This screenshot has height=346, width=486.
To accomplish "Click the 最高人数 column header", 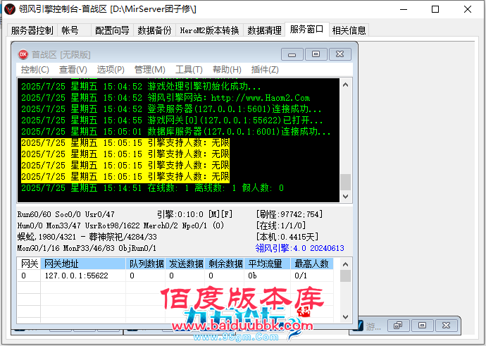I will pyautogui.click(x=312, y=264).
